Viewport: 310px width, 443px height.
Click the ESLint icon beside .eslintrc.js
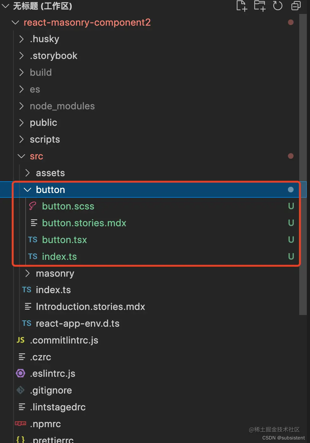pyautogui.click(x=21, y=373)
